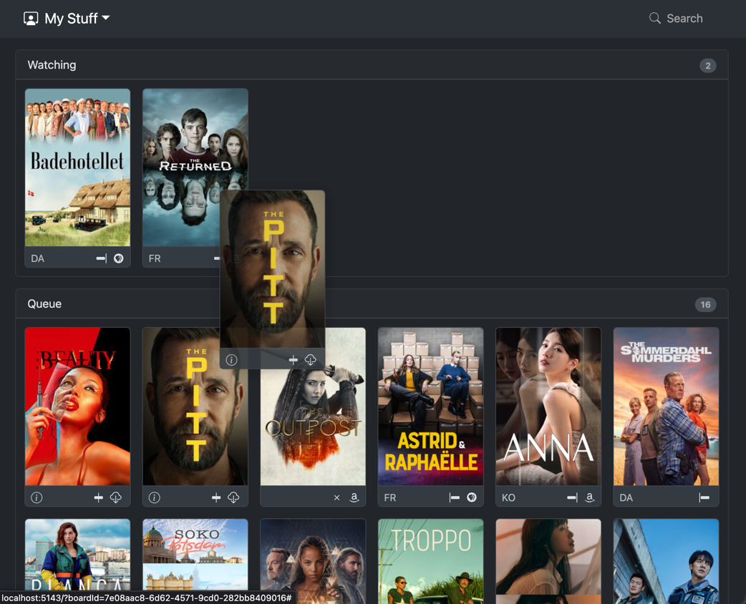Click the cloud download icon on dragged Pitt card
Viewport: 746px width, 604px height.
pyautogui.click(x=310, y=360)
